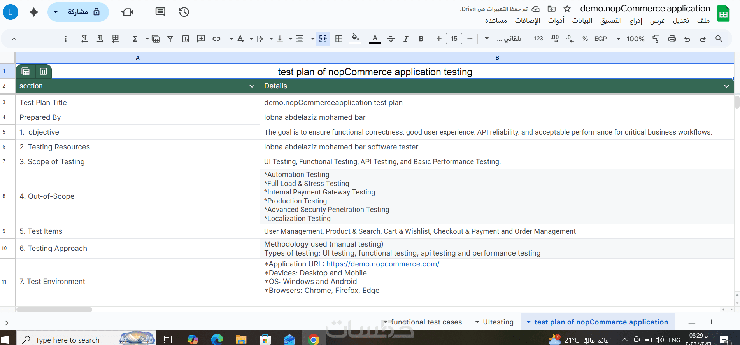This screenshot has height=345, width=740.
Task: Collapse the menus with the up chevron
Action: [14, 39]
